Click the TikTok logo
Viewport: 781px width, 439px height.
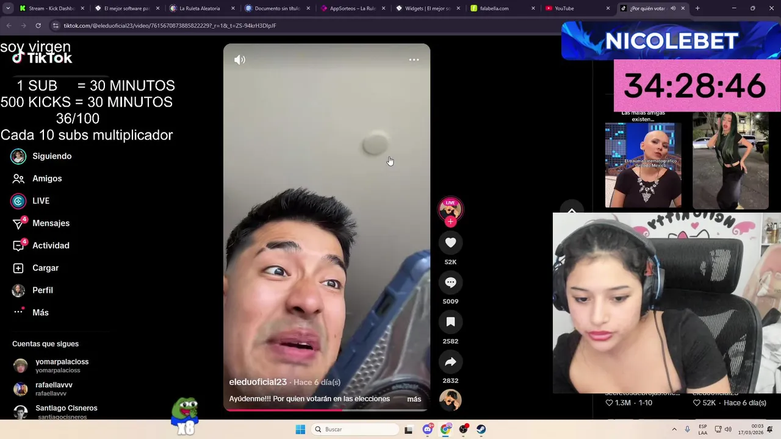pyautogui.click(x=42, y=58)
